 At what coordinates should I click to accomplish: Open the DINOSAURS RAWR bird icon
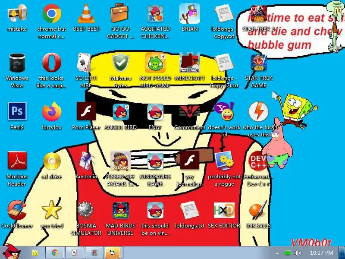pos(155,161)
